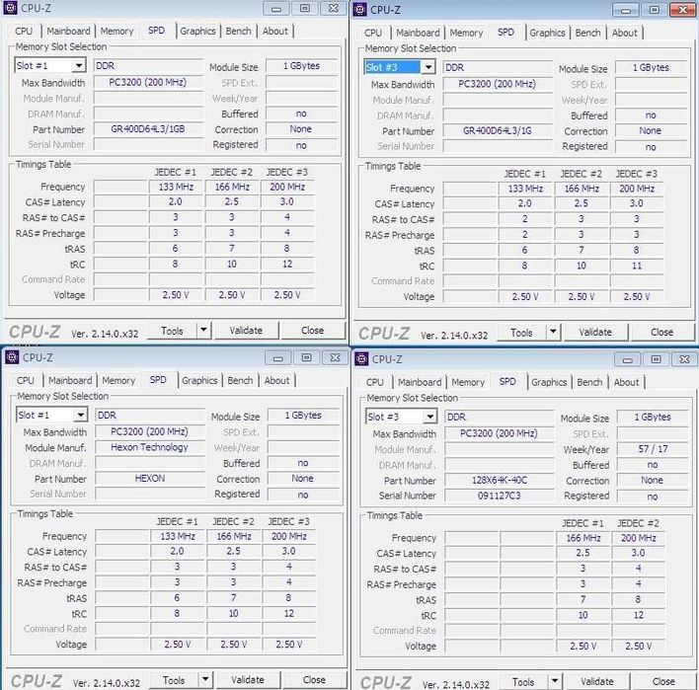Open Bench tab in highlighted Slot #3 window
This screenshot has height=690, width=699.
[588, 33]
